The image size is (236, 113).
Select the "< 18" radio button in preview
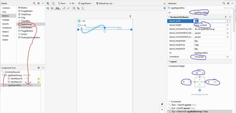(x=79, y=21)
